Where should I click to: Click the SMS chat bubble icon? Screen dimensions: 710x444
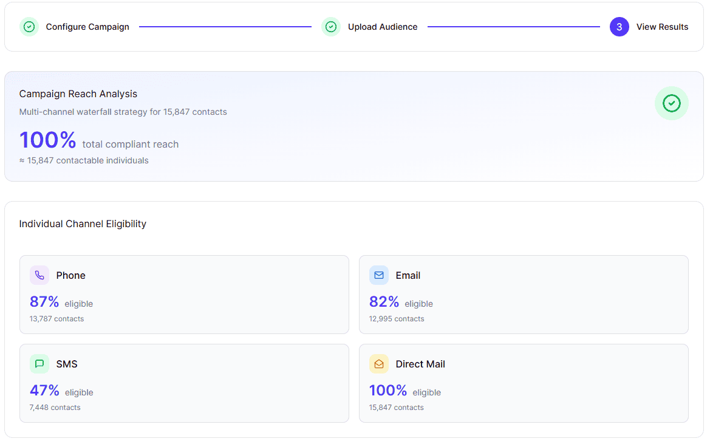tap(39, 364)
